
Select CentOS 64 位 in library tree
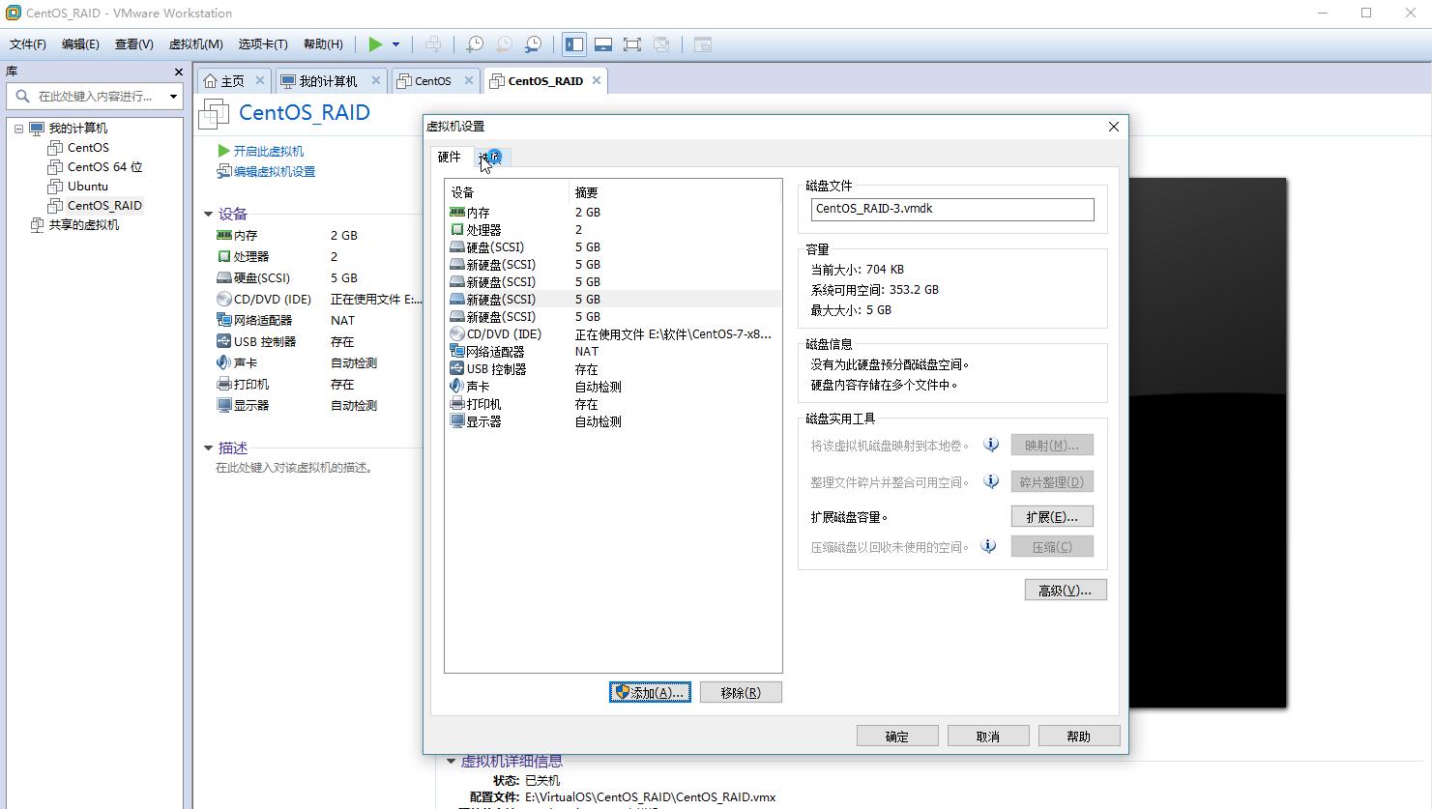(104, 166)
